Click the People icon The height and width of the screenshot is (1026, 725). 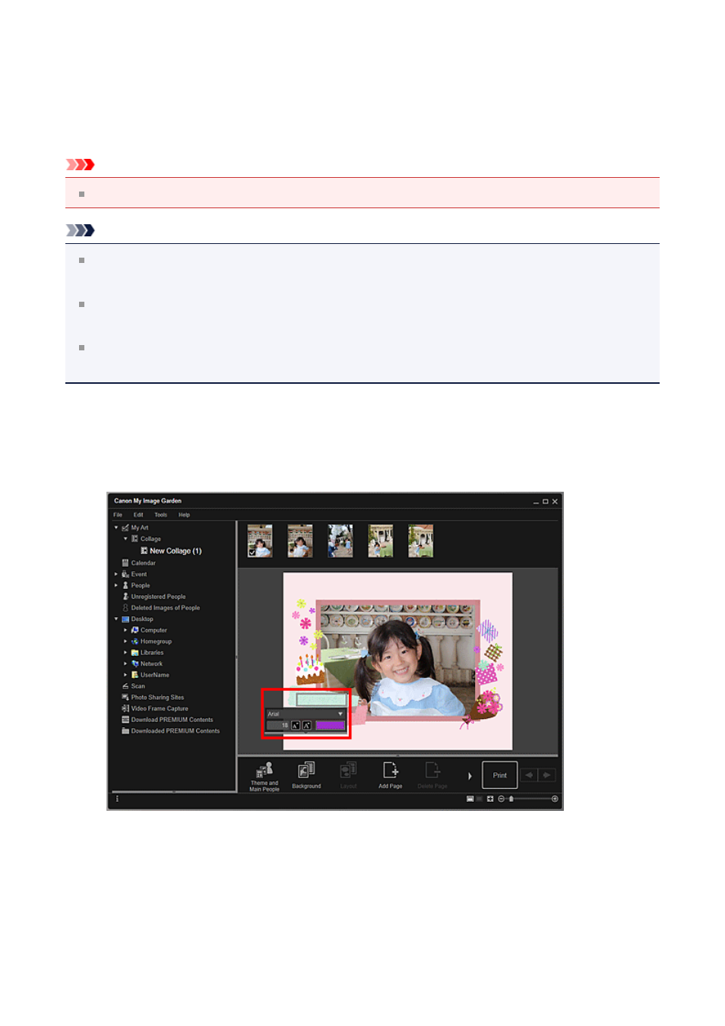(x=125, y=586)
